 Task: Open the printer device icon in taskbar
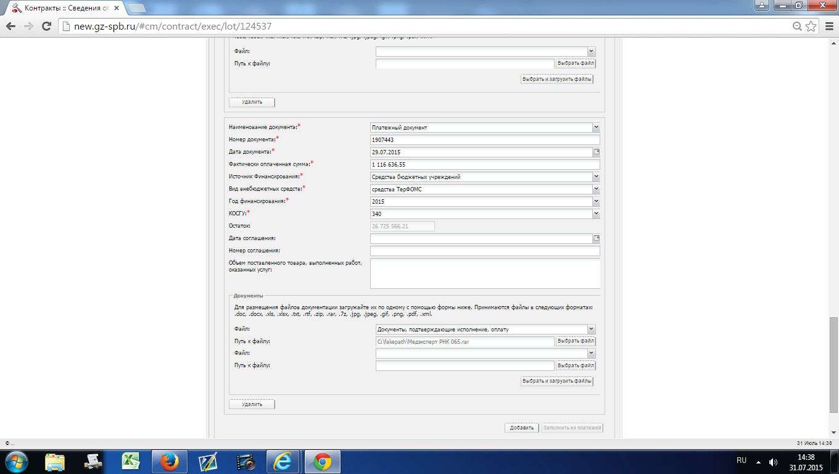point(93,461)
